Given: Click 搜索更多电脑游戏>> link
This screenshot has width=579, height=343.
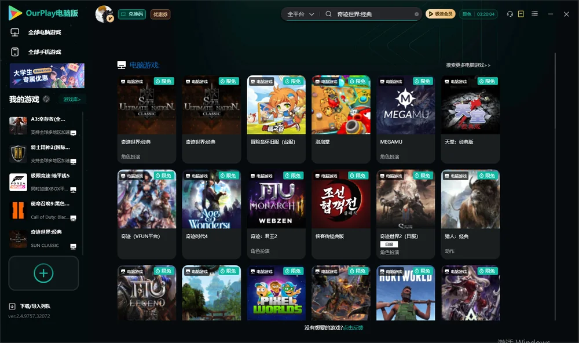Looking at the screenshot, I should [468, 65].
